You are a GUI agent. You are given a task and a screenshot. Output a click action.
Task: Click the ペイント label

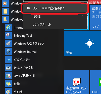coord(18,92)
